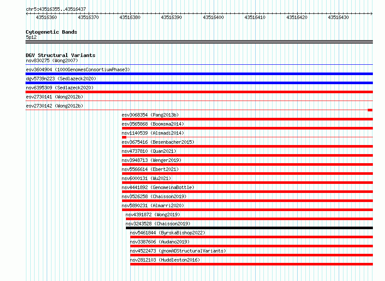Click the thin blue line under nsv830275

coord(199,64)
